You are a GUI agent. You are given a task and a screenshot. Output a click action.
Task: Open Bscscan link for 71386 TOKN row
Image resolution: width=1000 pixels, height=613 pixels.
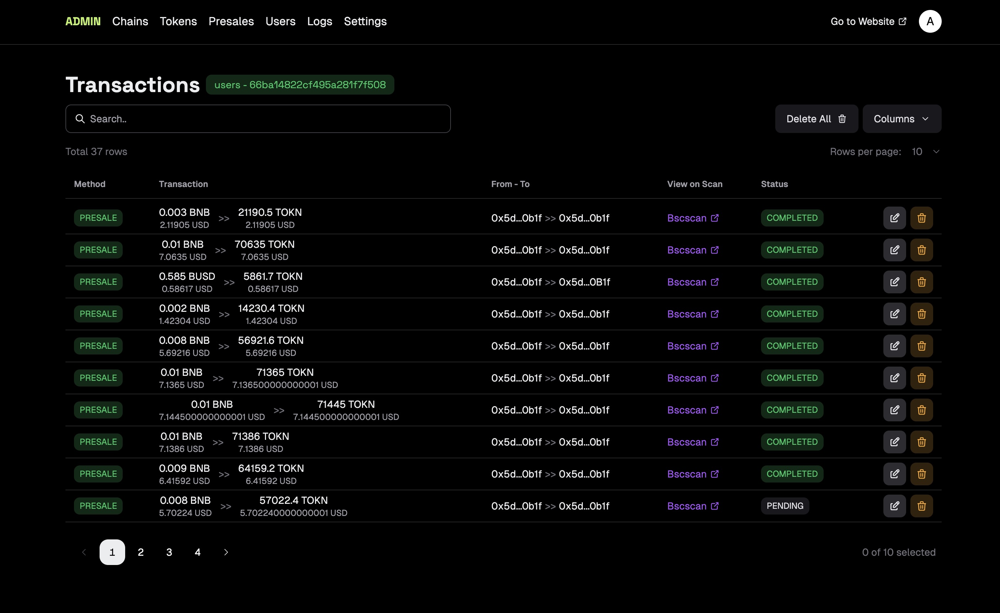pyautogui.click(x=693, y=442)
